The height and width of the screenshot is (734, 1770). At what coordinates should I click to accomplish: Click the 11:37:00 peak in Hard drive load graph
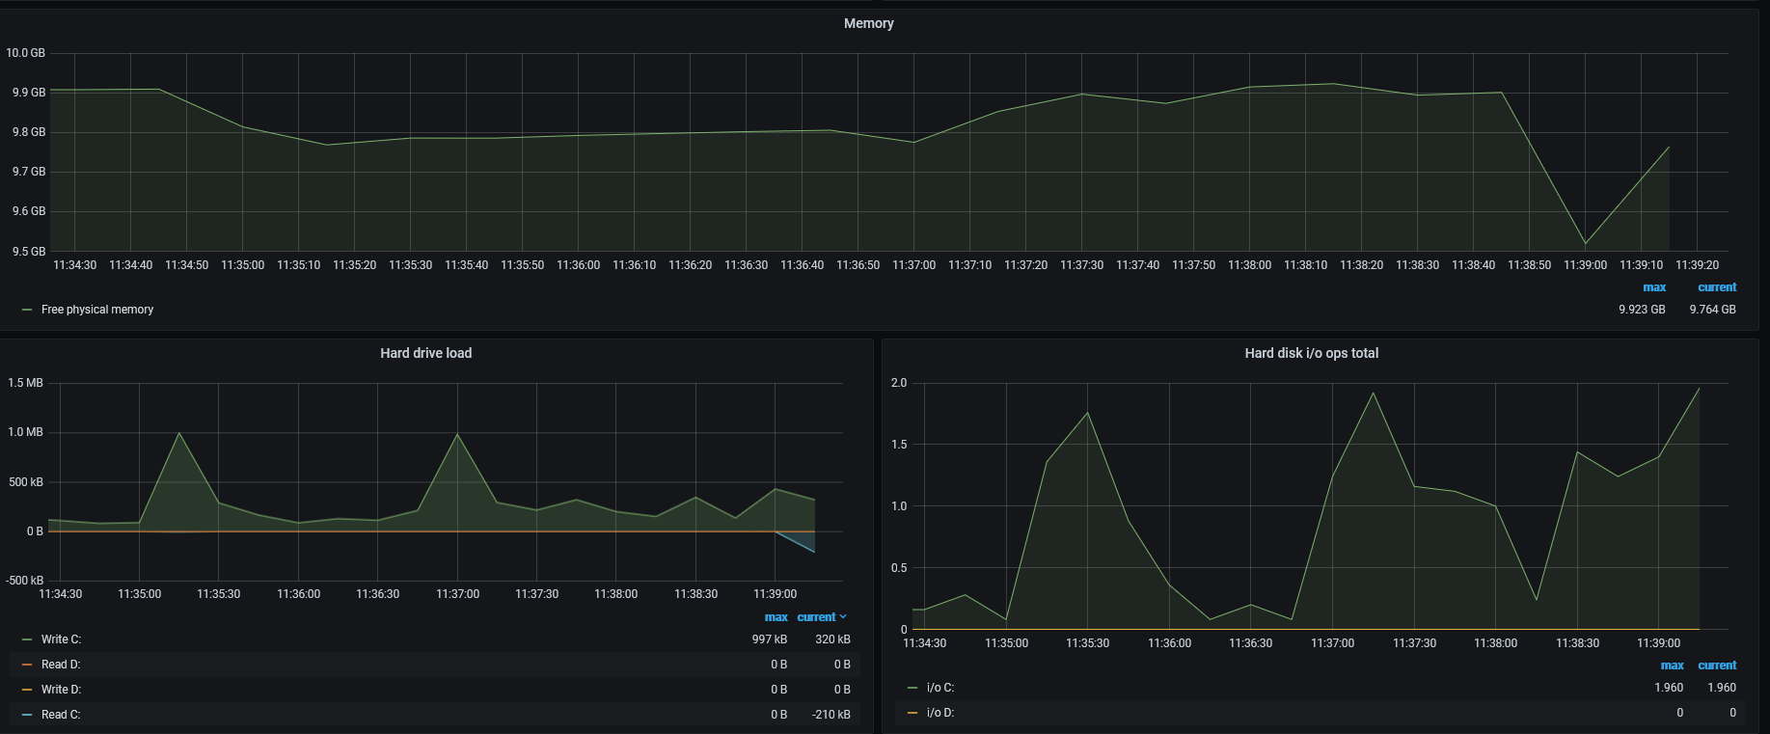[x=457, y=434]
